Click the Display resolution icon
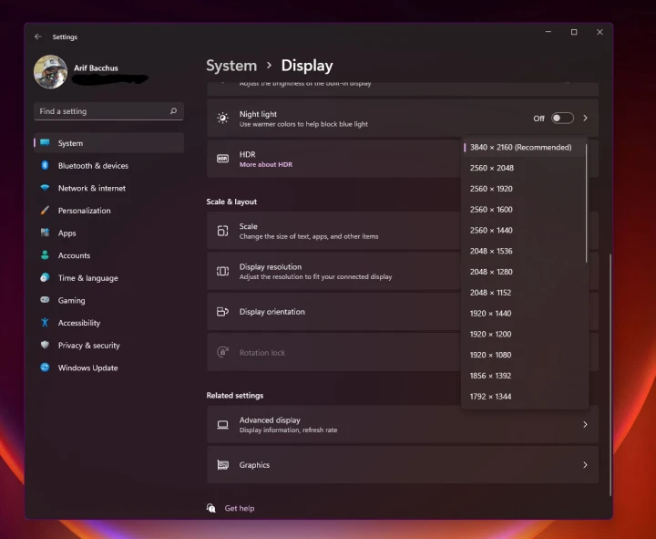The image size is (656, 539). pyautogui.click(x=222, y=272)
